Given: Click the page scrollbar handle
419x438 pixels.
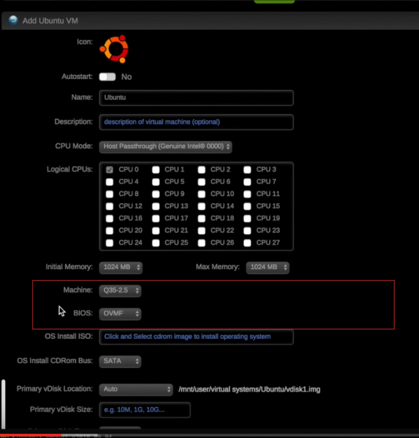Looking at the screenshot, I should click(x=4, y=404).
